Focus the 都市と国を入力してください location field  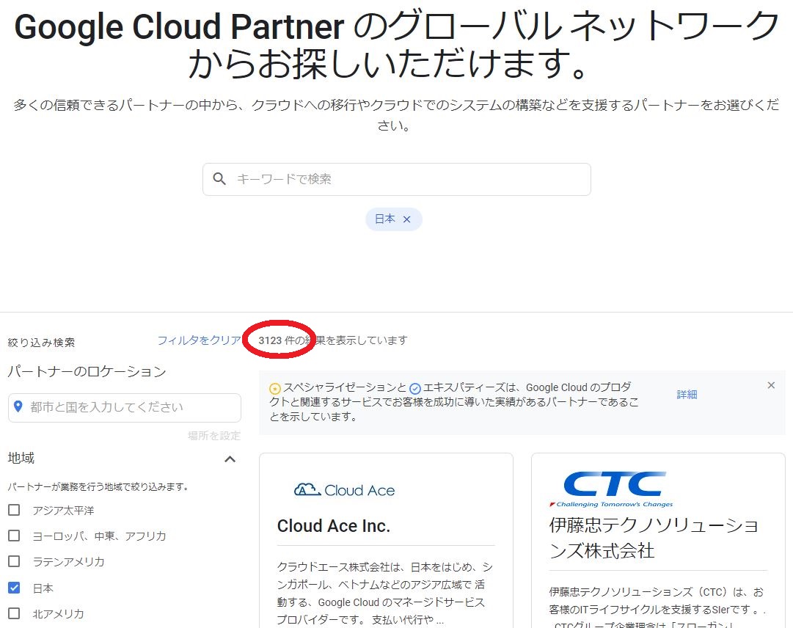[125, 408]
